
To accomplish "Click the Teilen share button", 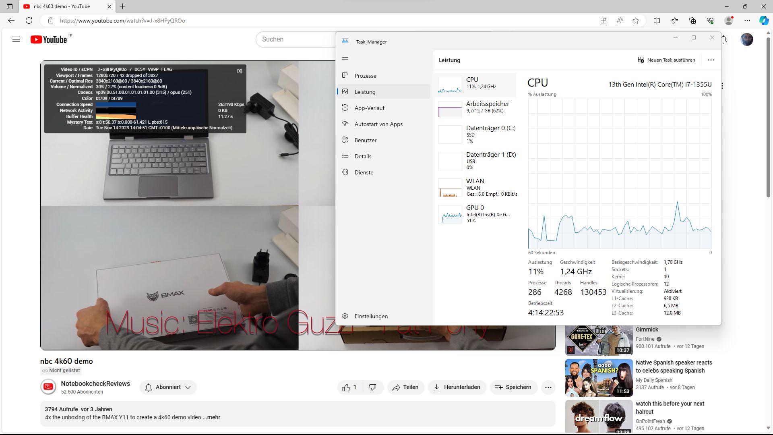I will pyautogui.click(x=405, y=387).
